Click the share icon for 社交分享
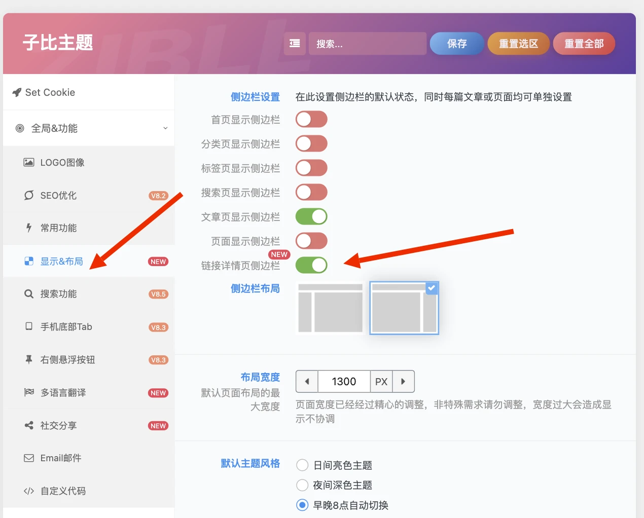This screenshot has height=518, width=644. [x=29, y=425]
